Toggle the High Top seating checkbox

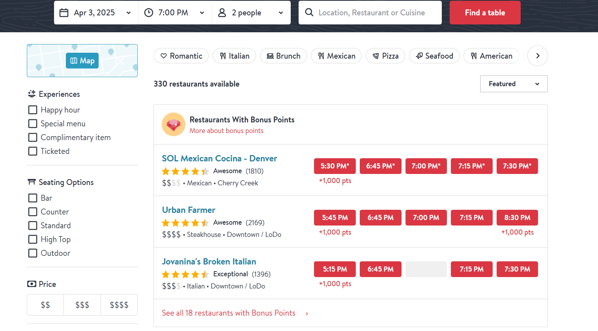(x=33, y=239)
